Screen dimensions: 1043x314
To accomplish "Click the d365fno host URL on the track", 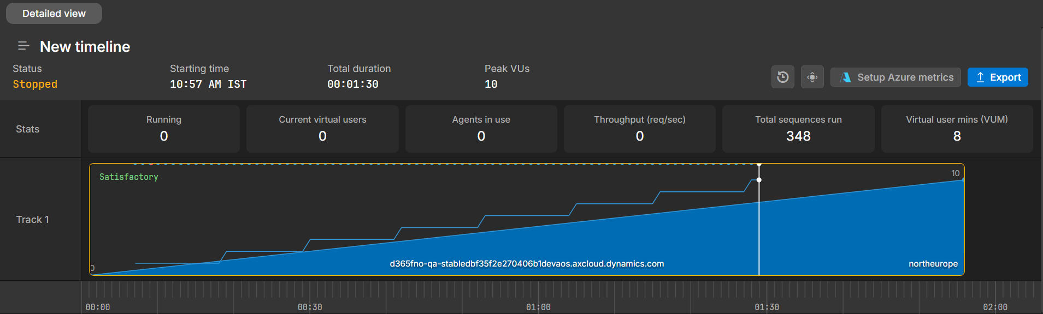I will click(x=527, y=264).
